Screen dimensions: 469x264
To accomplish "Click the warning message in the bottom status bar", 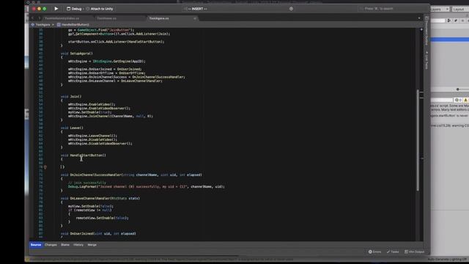I will click(161, 259).
